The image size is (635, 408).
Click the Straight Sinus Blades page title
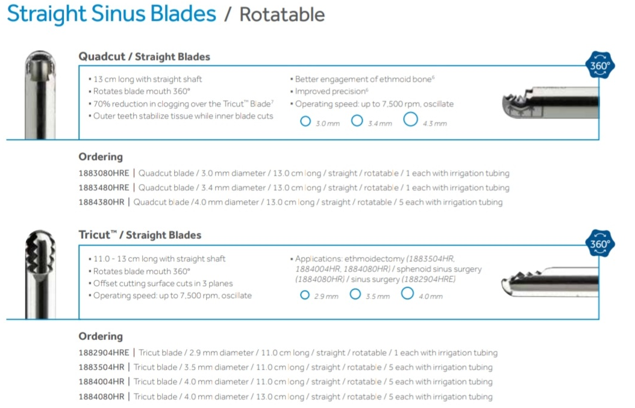(x=111, y=14)
